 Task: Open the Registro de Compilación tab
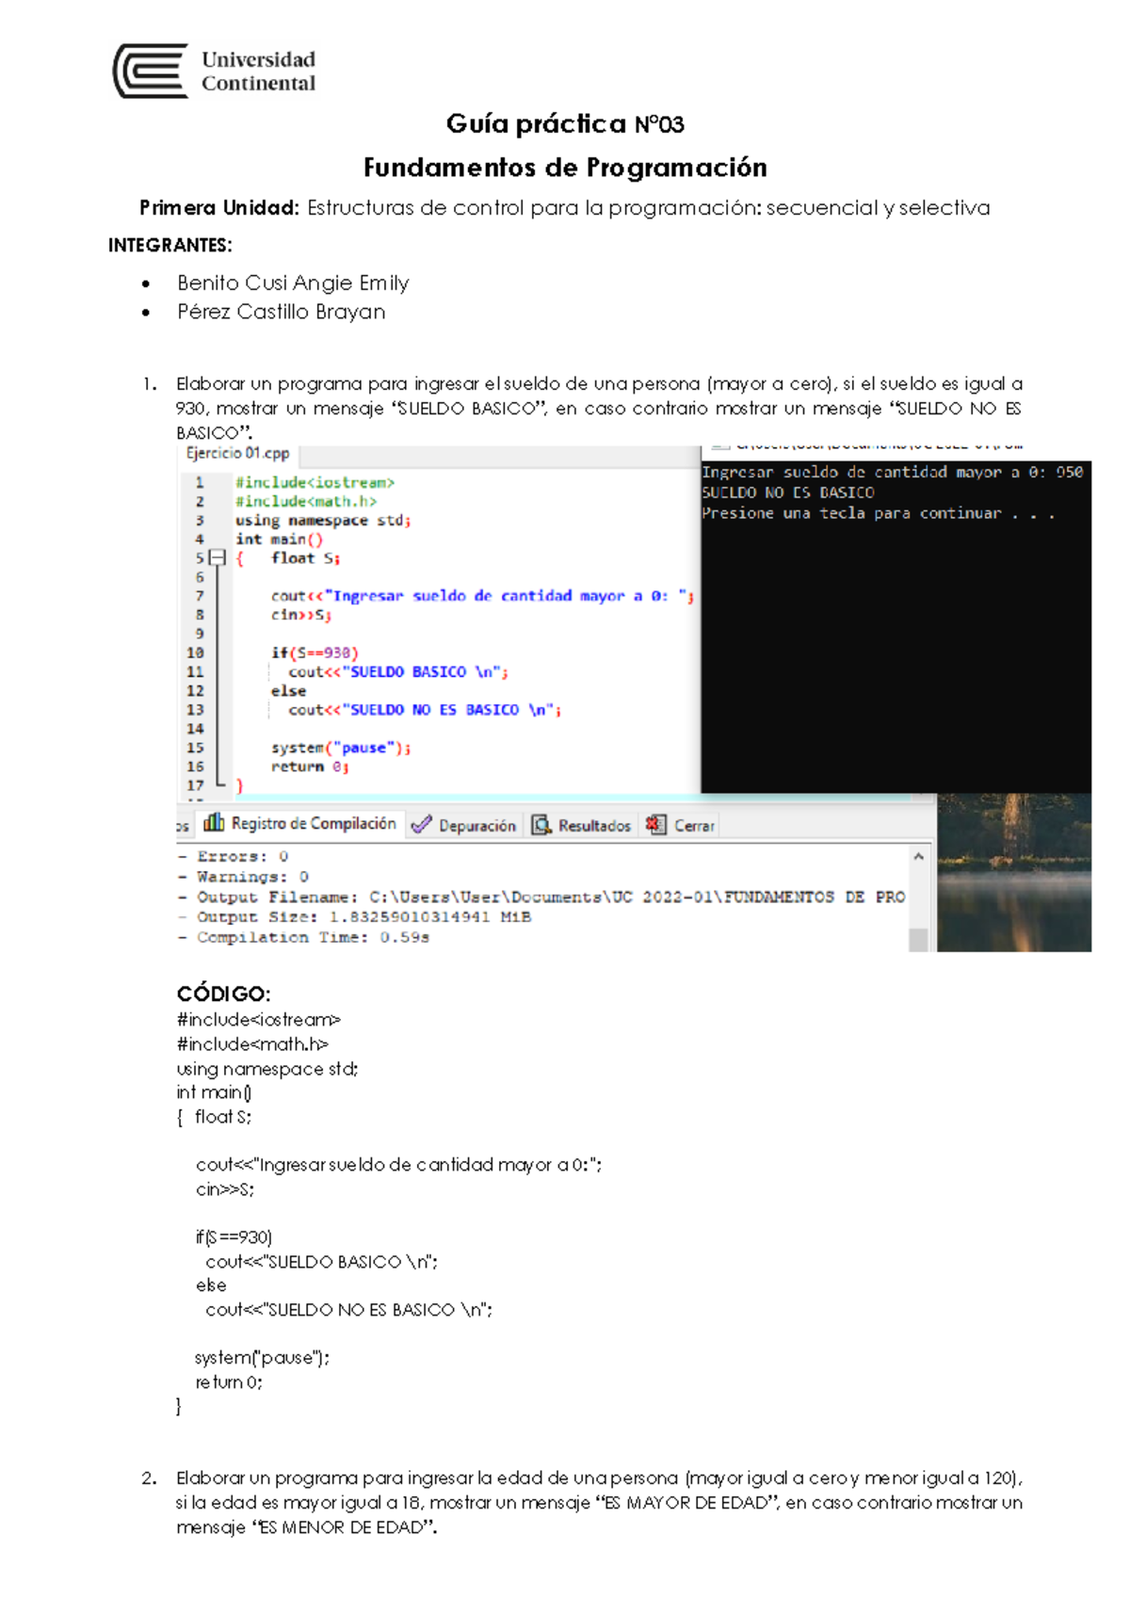pyautogui.click(x=313, y=824)
